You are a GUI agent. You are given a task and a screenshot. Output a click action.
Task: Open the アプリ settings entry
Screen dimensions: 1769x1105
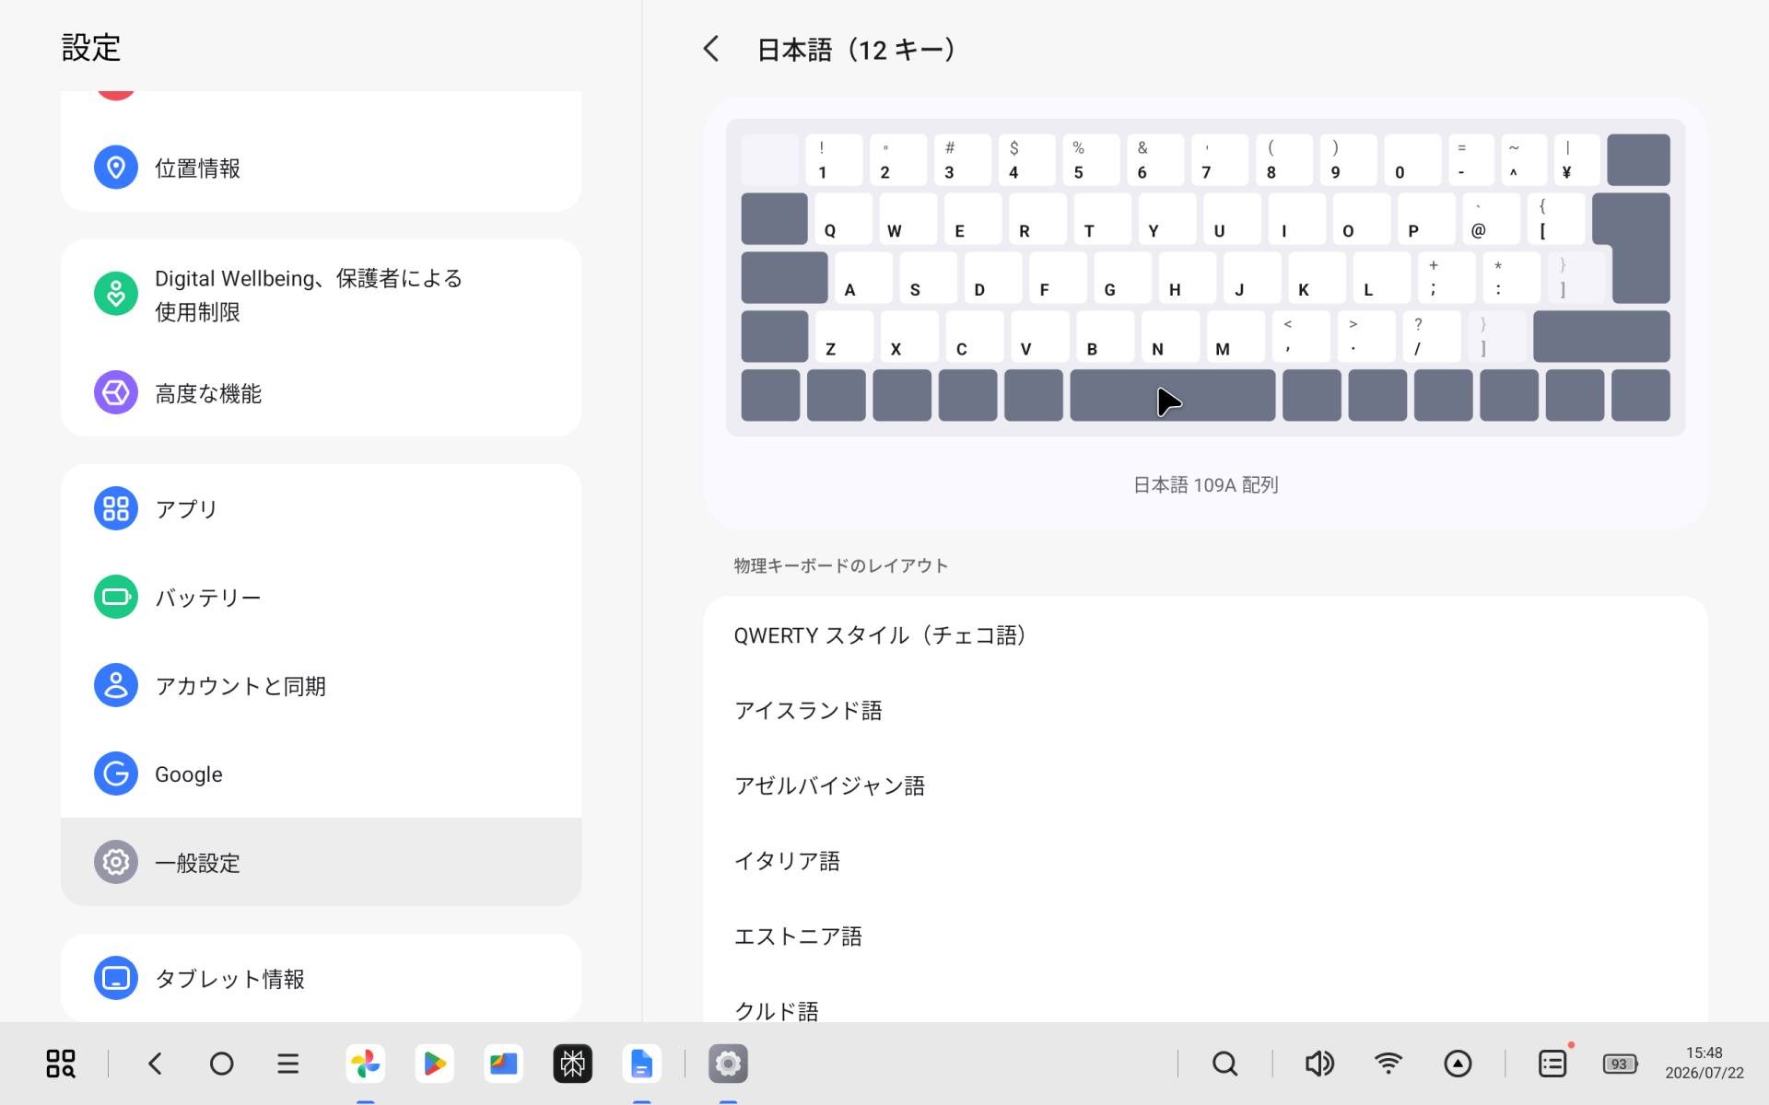click(321, 508)
